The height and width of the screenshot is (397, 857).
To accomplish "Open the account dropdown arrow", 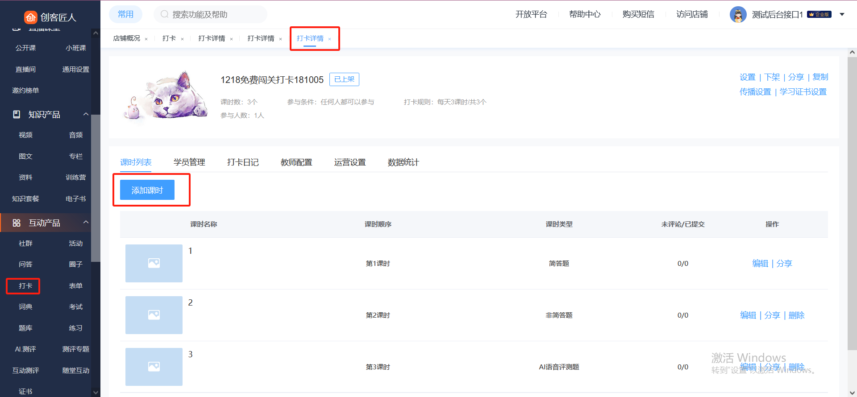I will coord(842,15).
